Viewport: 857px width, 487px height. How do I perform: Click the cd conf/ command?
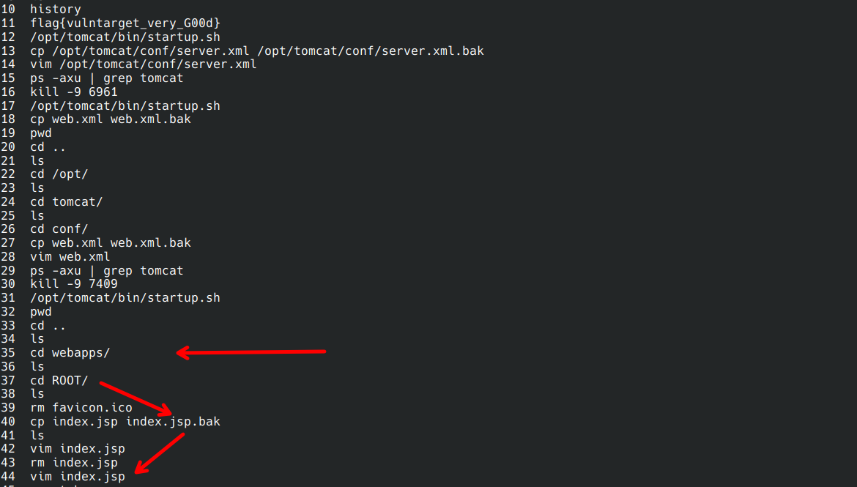59,229
